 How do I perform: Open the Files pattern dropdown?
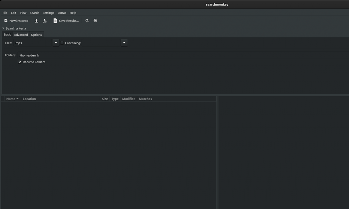point(55,43)
